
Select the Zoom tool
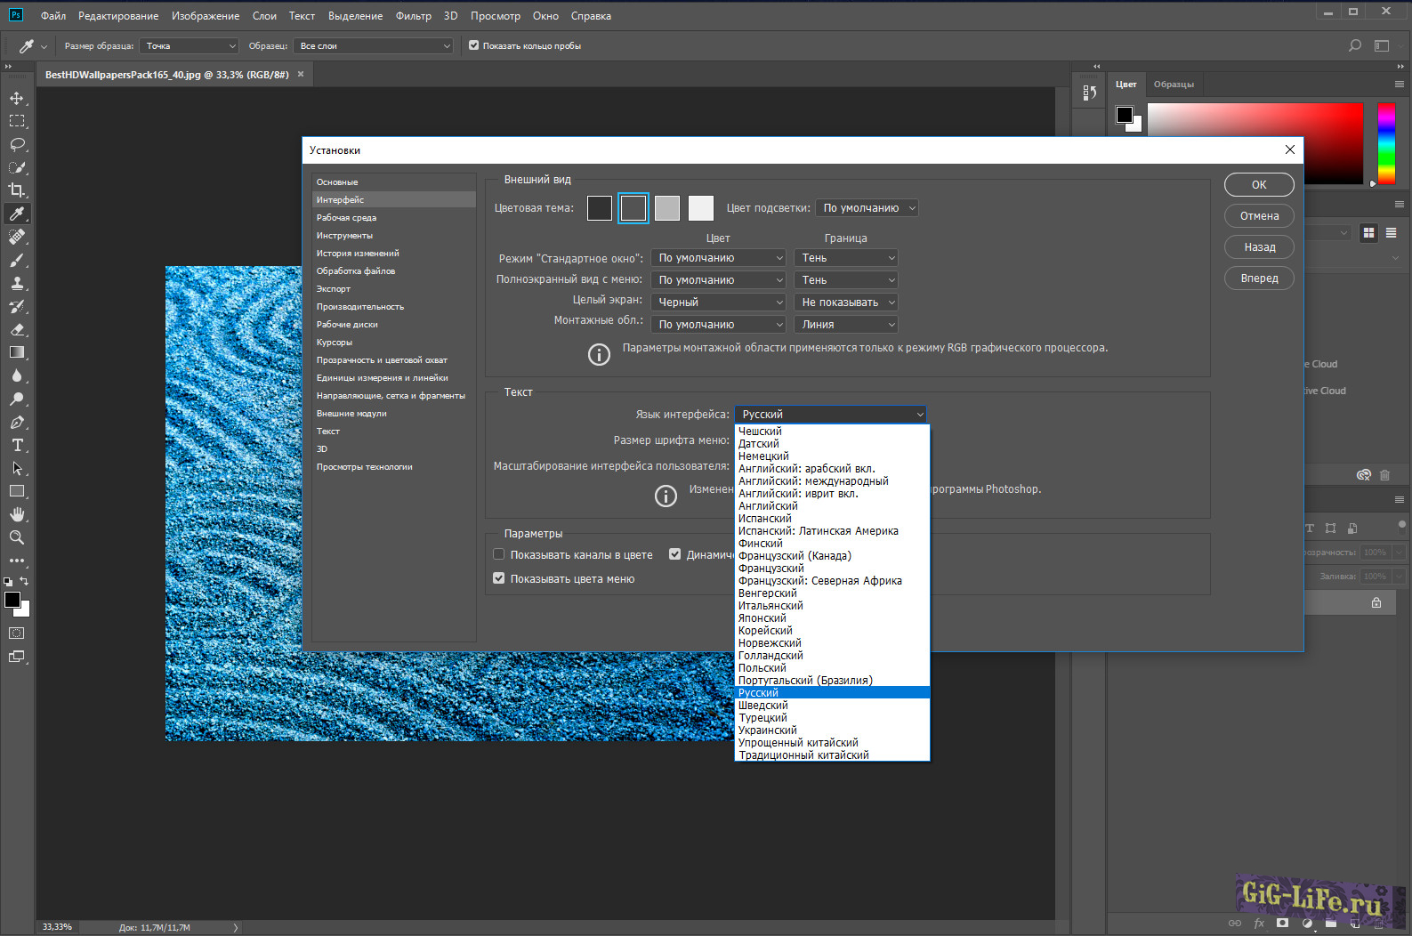point(17,537)
